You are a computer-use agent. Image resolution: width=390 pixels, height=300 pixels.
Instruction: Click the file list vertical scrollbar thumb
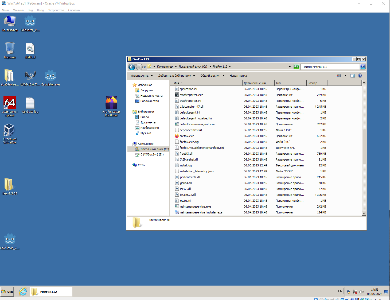[364, 147]
